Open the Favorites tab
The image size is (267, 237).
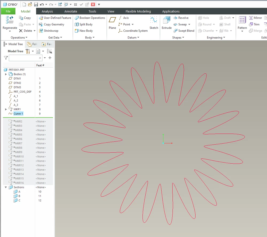47,44
